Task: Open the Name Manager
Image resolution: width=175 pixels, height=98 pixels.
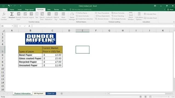Action: pyautogui.click(x=72, y=16)
